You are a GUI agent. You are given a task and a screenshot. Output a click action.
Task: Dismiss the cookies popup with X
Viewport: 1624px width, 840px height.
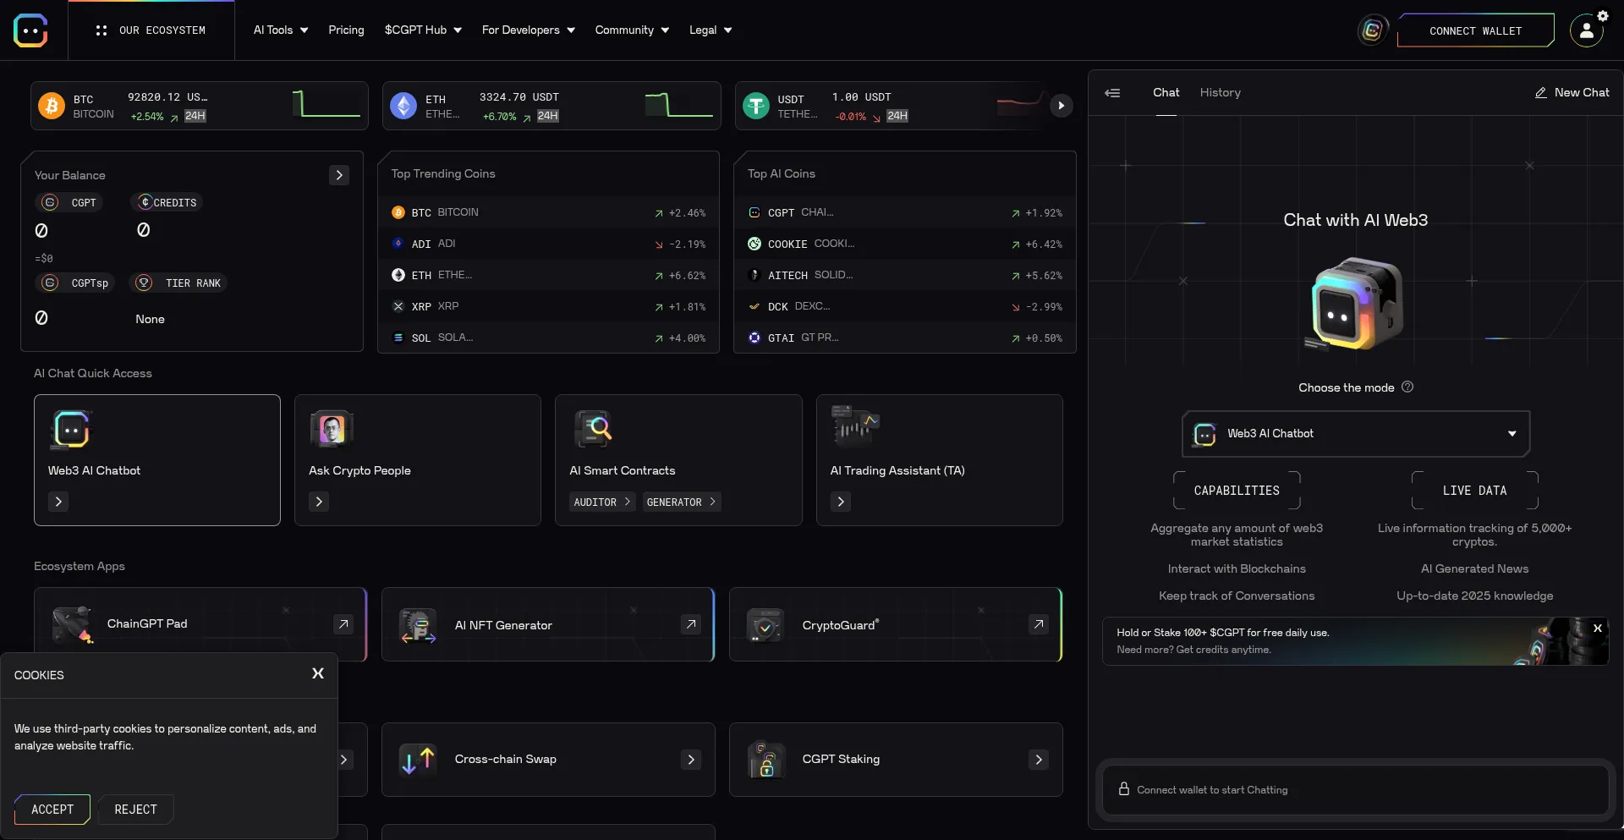point(318,673)
